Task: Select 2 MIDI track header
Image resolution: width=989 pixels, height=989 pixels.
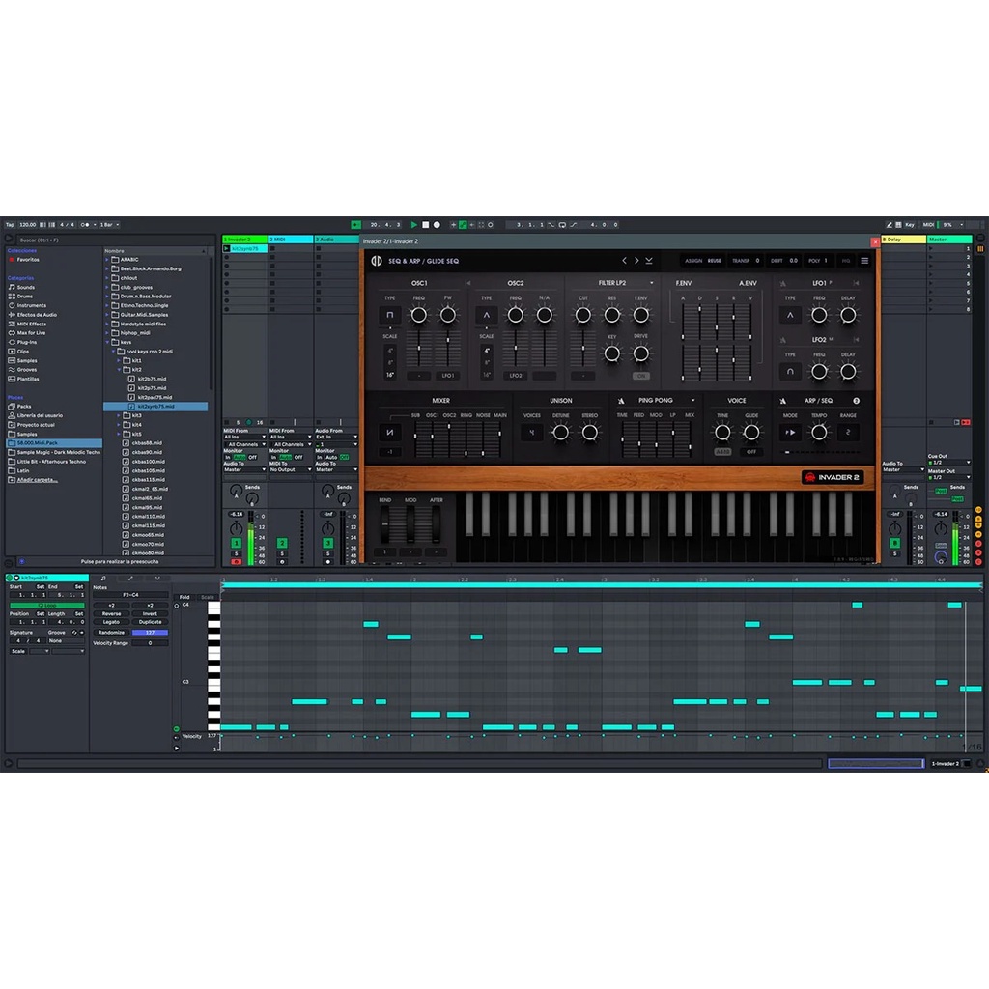Action: tap(291, 240)
